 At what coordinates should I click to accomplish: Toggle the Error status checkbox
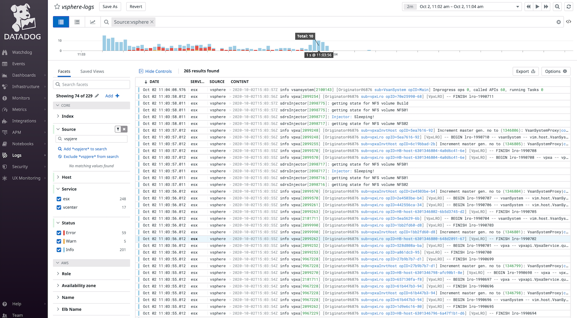click(59, 233)
